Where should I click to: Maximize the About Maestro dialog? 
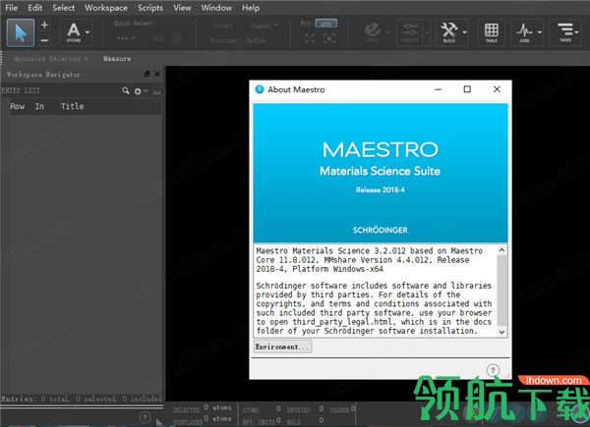[x=467, y=89]
